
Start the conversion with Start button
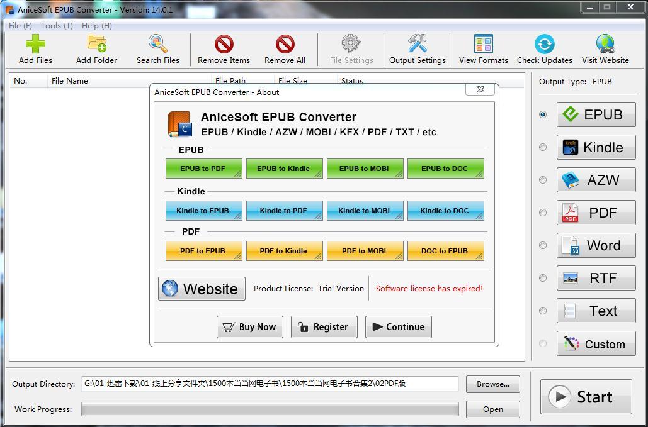point(586,397)
